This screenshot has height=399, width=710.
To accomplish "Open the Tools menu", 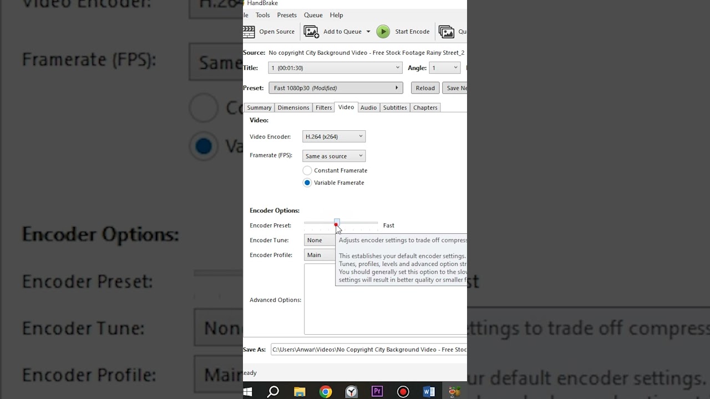I will point(262,15).
